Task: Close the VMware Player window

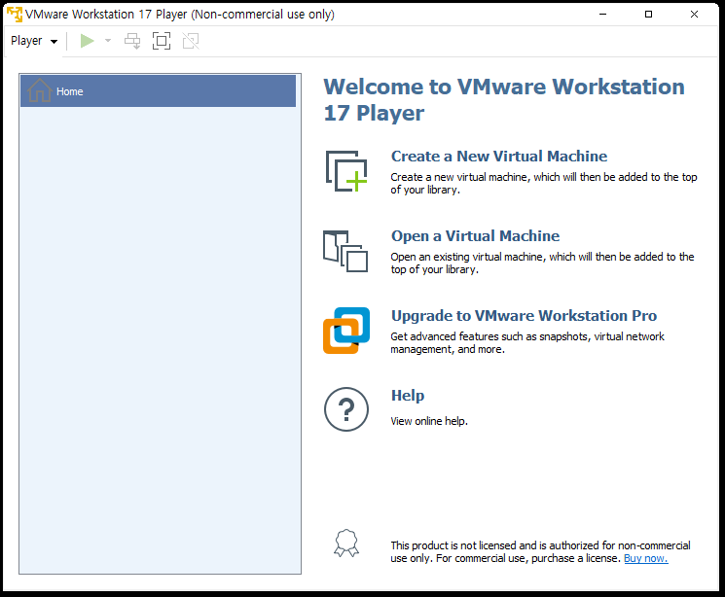Action: 694,15
